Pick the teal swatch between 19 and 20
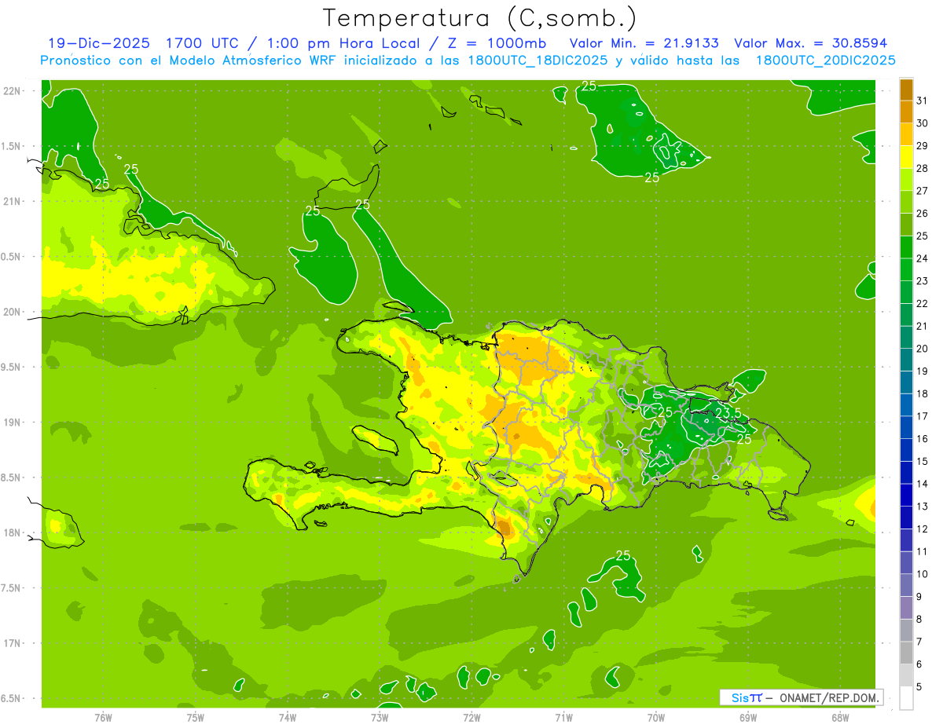Viewport: 943px width, 728px height. (x=906, y=360)
